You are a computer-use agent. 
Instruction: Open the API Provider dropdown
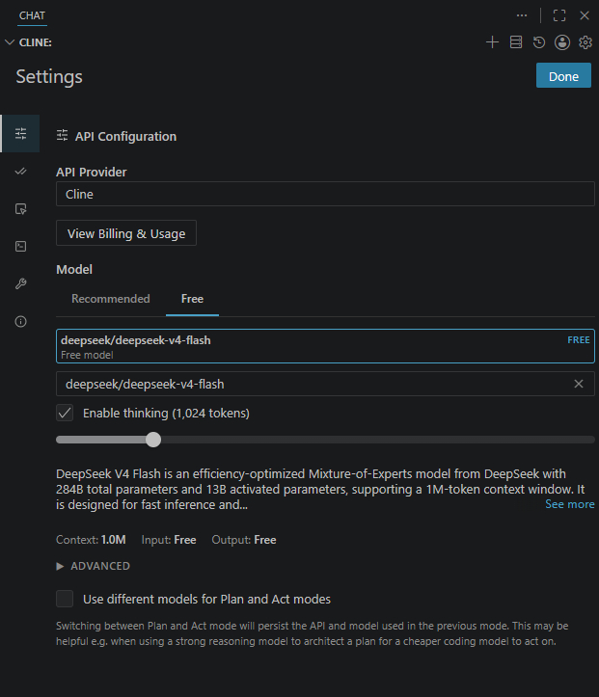tap(325, 194)
